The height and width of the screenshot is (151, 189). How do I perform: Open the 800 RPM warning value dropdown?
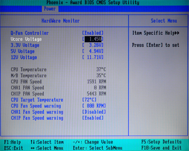click(94, 106)
